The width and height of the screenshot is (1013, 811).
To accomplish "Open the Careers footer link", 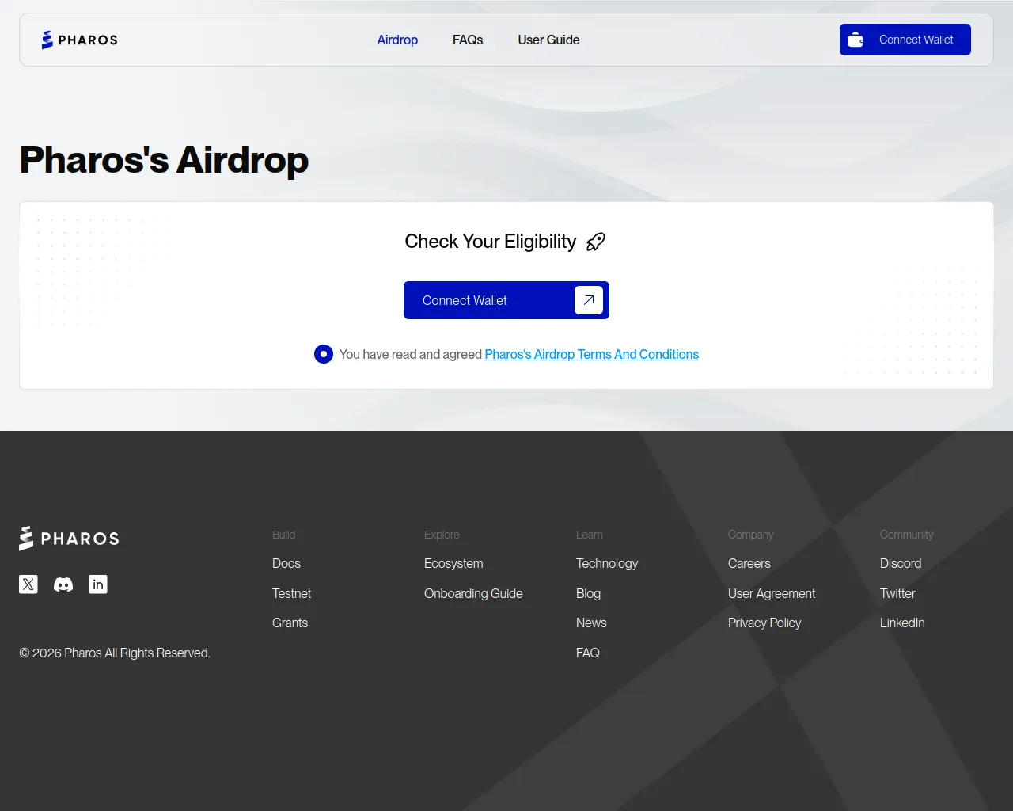I will coord(749,563).
